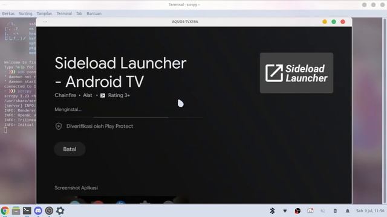Open the Tampilan menu in Terminal
The image size is (387, 217).
click(x=44, y=13)
